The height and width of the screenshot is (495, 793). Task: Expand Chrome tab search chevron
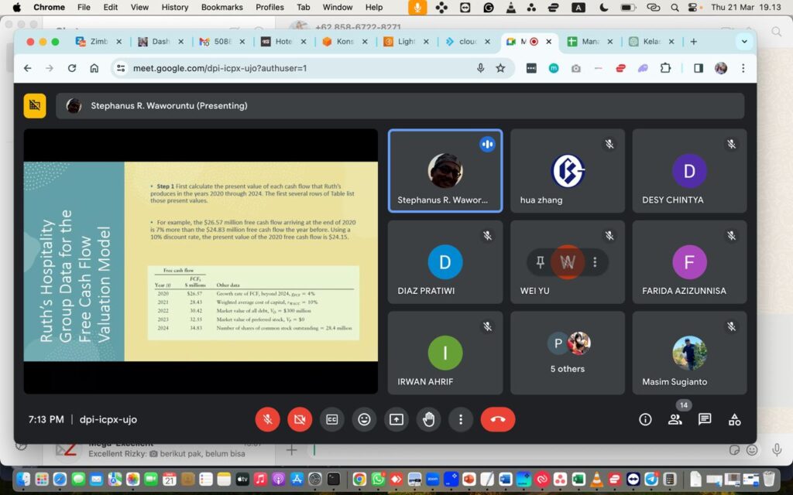click(744, 42)
